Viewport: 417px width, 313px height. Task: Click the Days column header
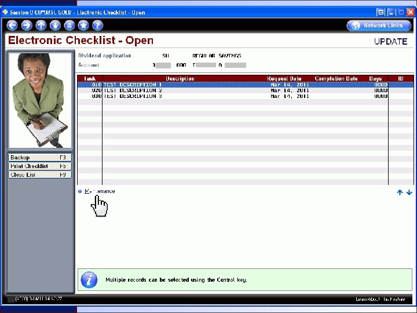pyautogui.click(x=375, y=78)
